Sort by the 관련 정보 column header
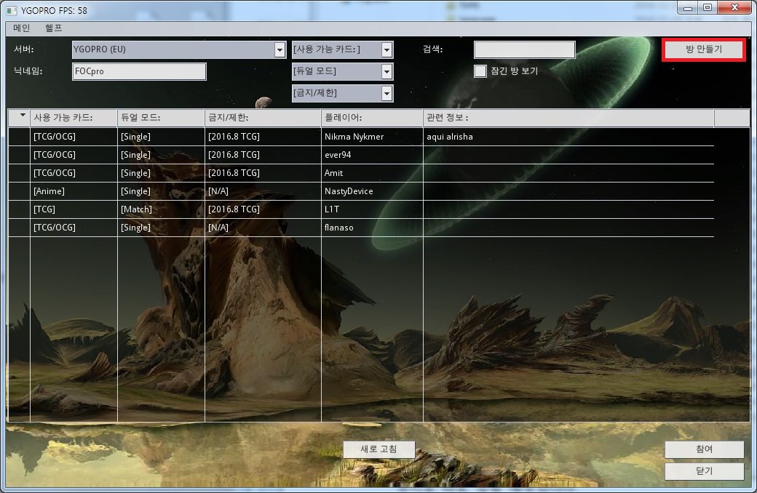Screen dimensions: 757x493 pyautogui.click(x=568, y=118)
